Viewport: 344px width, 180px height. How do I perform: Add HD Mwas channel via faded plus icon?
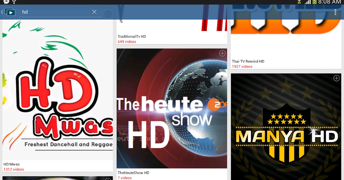(108, 14)
